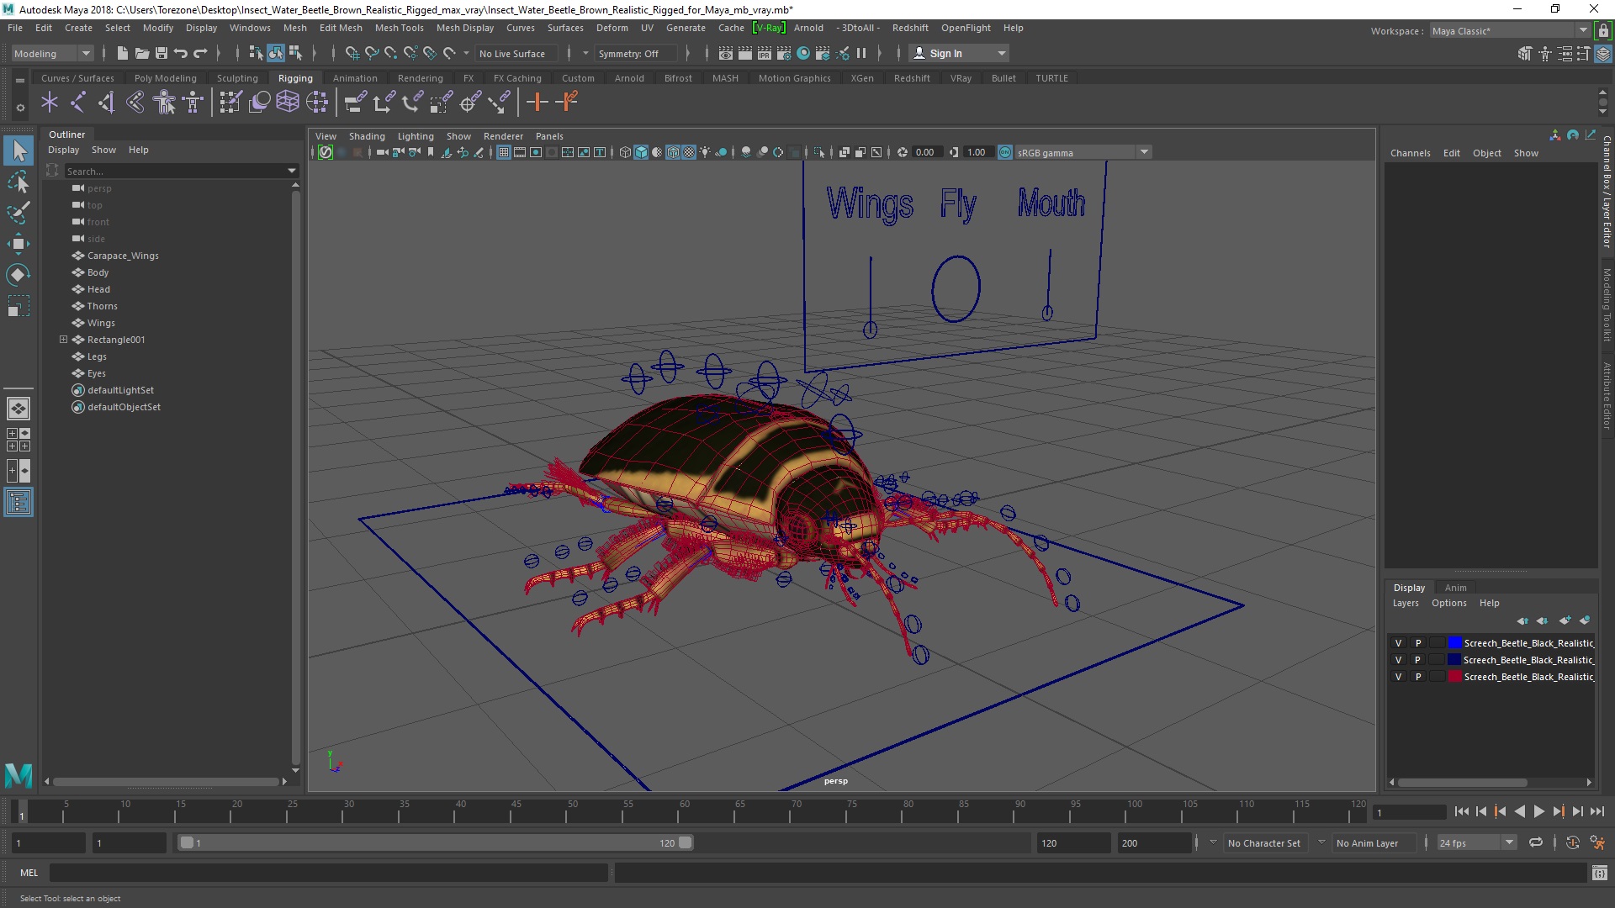The image size is (1615, 908).
Task: Choose the Paint Selection tool
Action: coord(19,213)
